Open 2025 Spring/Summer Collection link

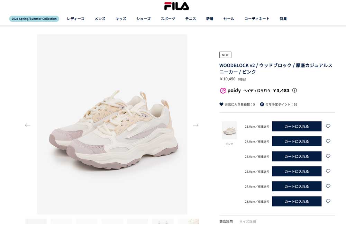[x=34, y=19]
